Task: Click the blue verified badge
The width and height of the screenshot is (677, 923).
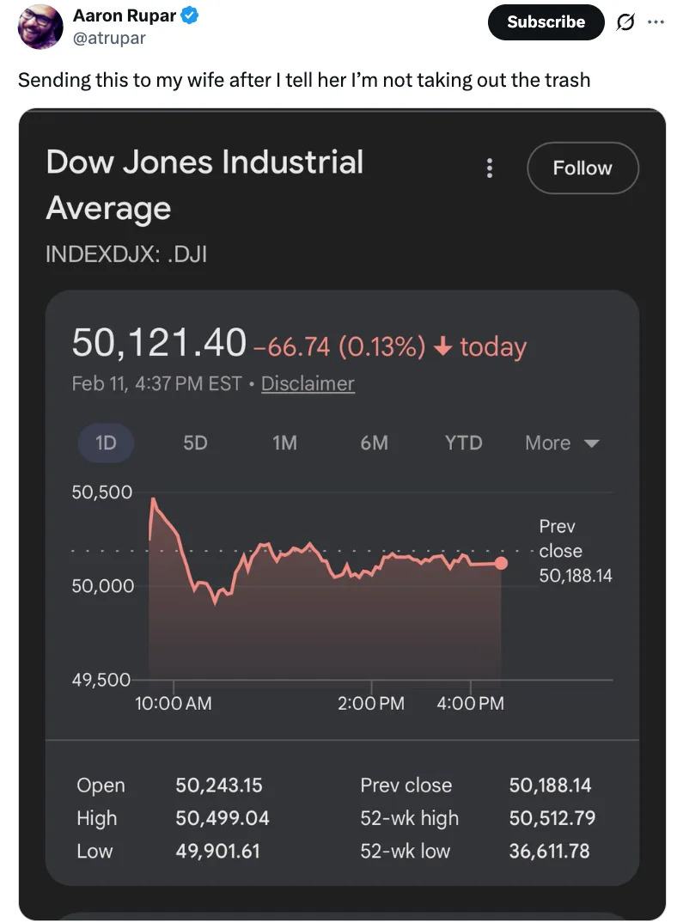Action: click(x=190, y=15)
